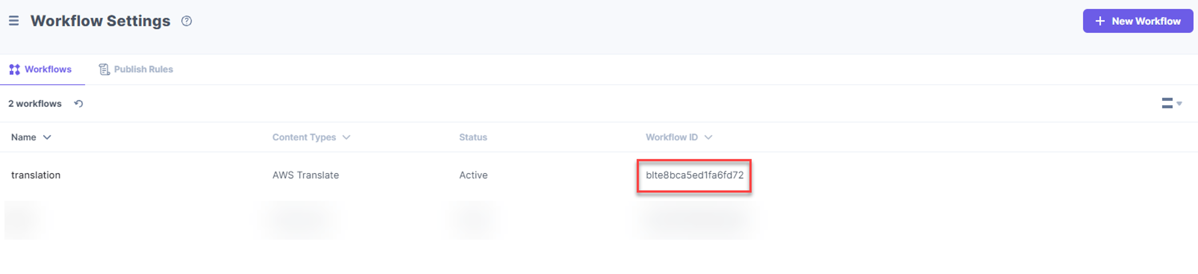Click the refresh workflows icon
The width and height of the screenshot is (1198, 274).
79,103
